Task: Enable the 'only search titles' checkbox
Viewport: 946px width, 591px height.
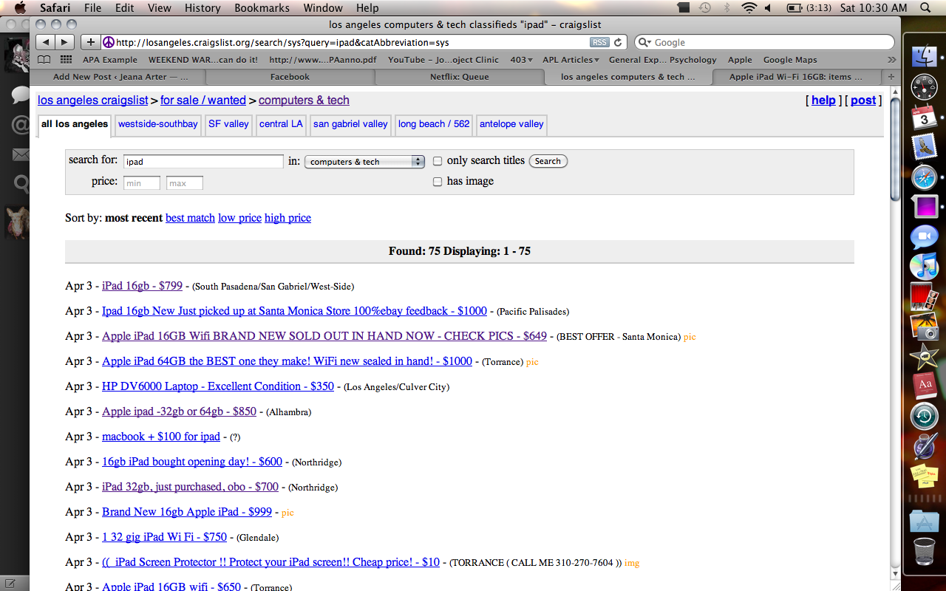Action: [x=438, y=161]
